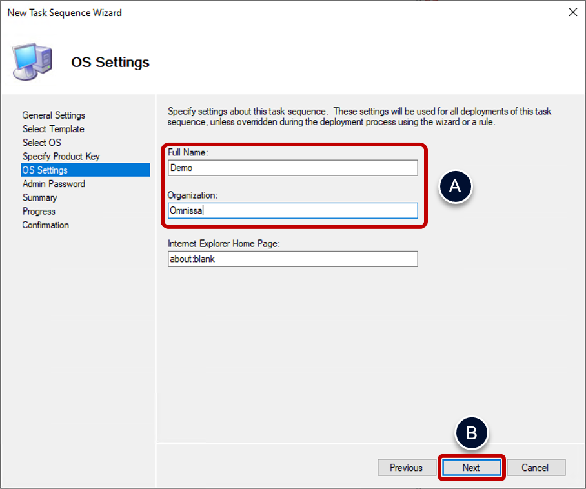This screenshot has height=489, width=586.
Task: Close the New Task Sequence Wizard window
Action: pos(572,12)
